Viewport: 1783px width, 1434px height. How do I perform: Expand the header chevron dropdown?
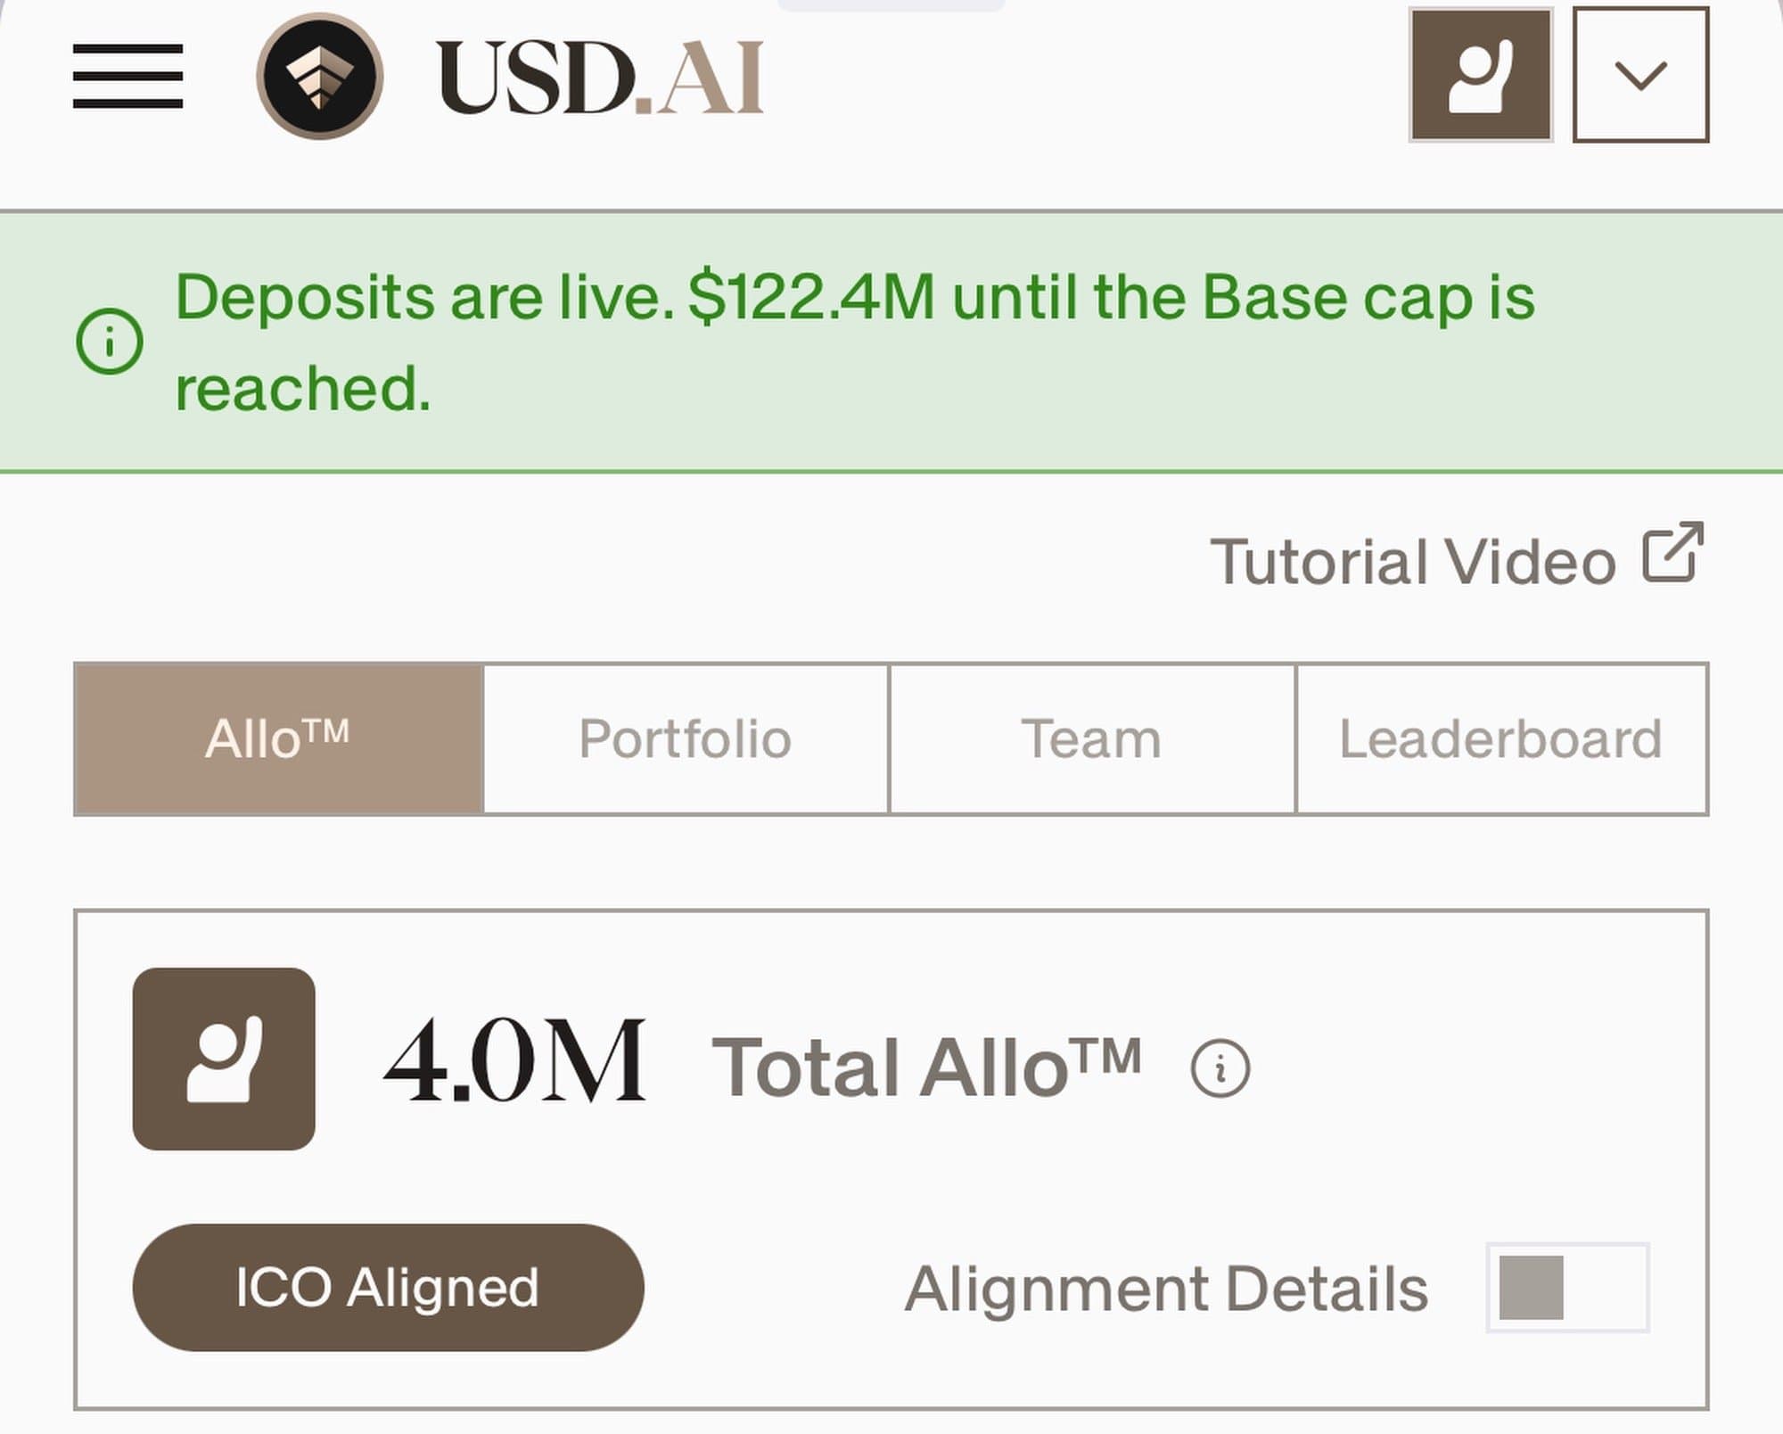tap(1640, 75)
